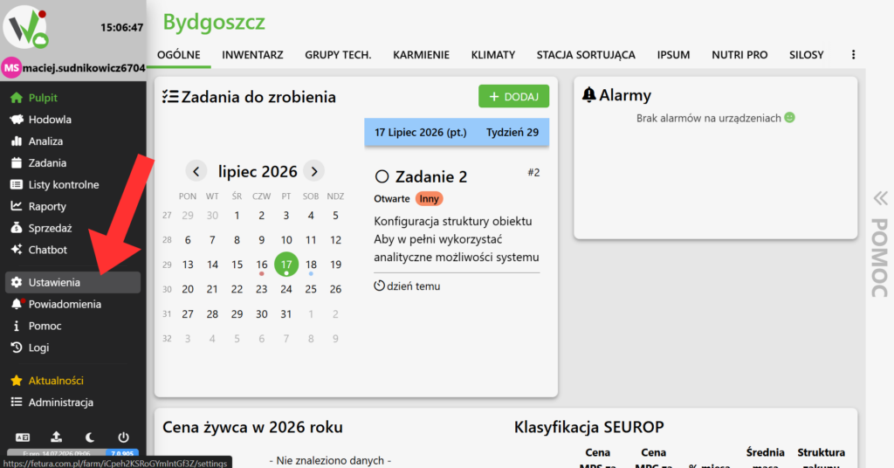Viewport: 894px width, 468px height.
Task: Open Powiadomienia via the bell icon
Action: pos(17,304)
